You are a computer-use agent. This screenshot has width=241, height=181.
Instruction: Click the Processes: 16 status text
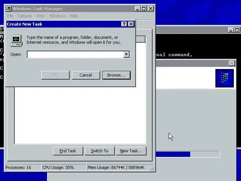pyautogui.click(x=18, y=167)
